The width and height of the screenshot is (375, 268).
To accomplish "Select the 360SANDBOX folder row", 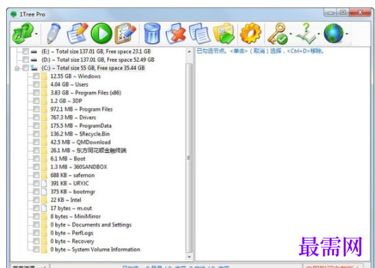I will [x=78, y=167].
